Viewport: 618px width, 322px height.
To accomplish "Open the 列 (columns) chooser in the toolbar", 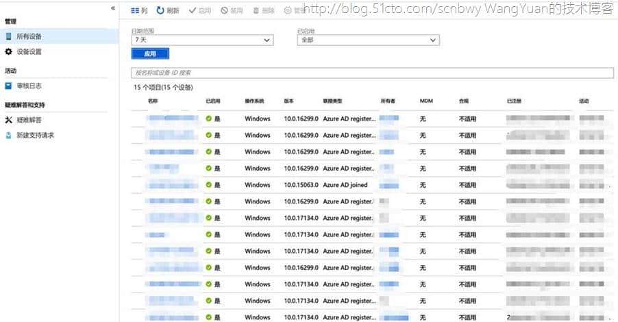I will point(139,11).
